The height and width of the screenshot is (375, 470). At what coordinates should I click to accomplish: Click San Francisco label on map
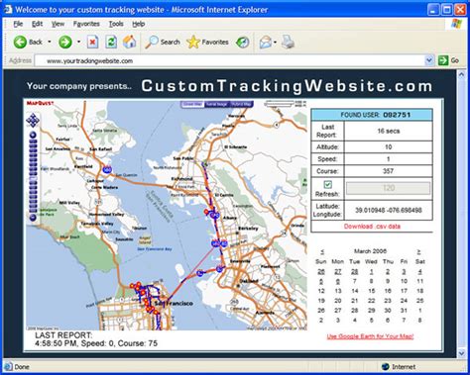(x=175, y=303)
